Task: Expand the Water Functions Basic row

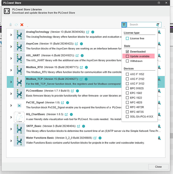Action: 11,141
